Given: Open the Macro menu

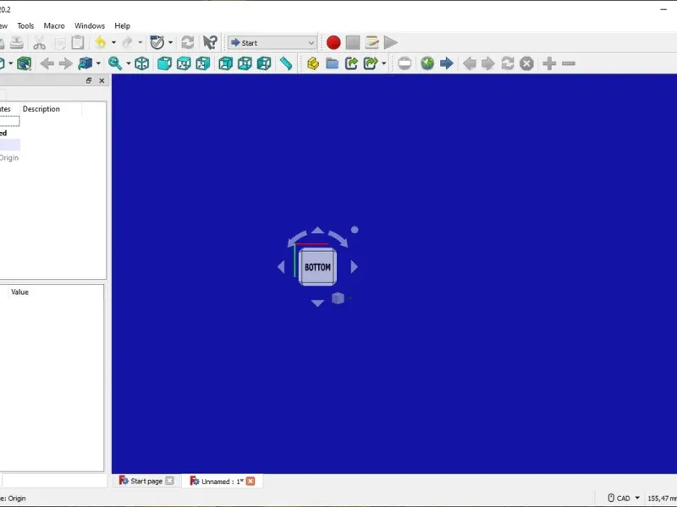Looking at the screenshot, I should pos(54,26).
